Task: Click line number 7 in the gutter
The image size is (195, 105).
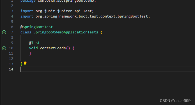Action: 12,32
